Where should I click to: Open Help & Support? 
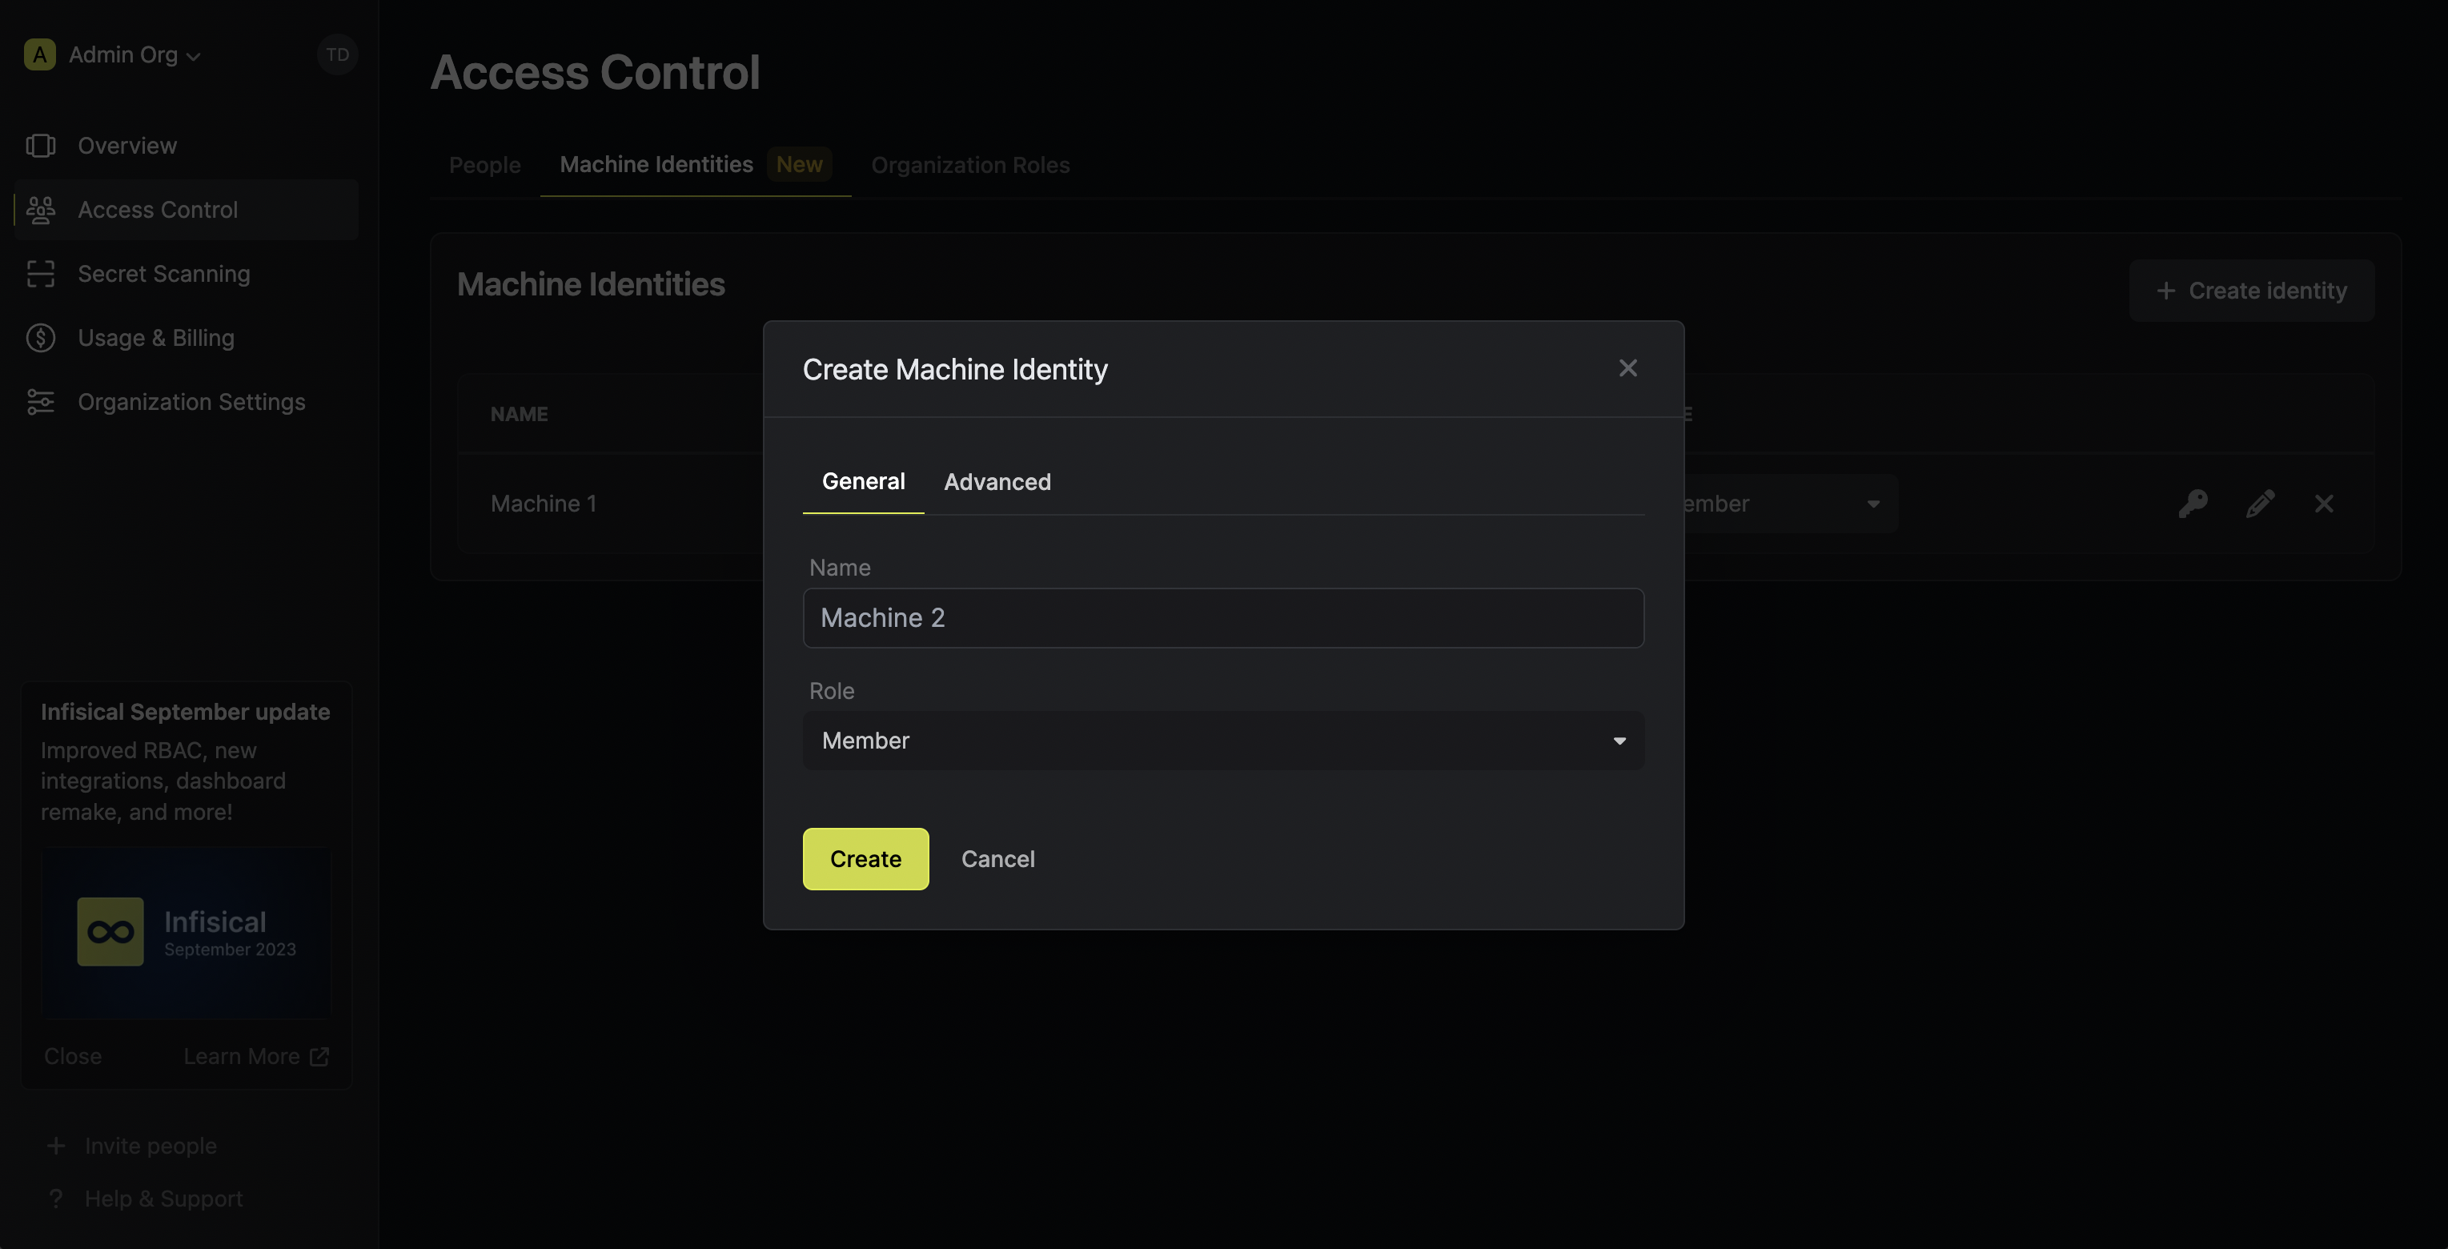point(144,1199)
